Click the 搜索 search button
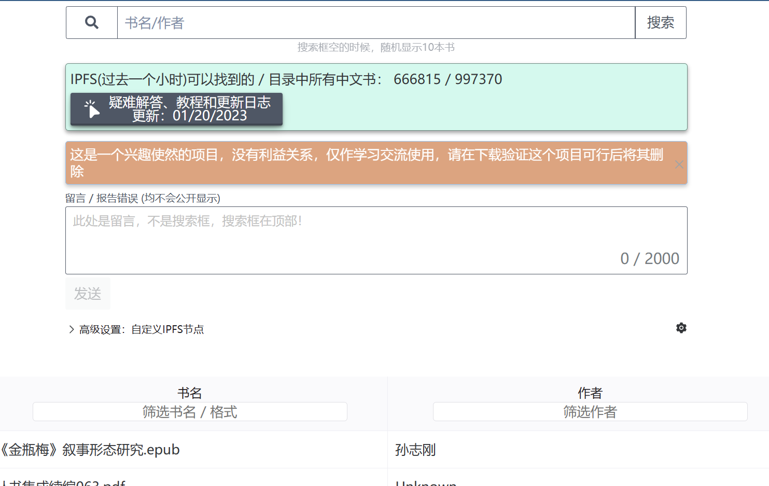The image size is (769, 486). point(660,22)
